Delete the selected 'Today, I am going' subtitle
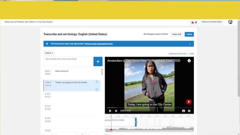Image resolution: width=240 pixels, height=135 pixels. [x=97, y=82]
